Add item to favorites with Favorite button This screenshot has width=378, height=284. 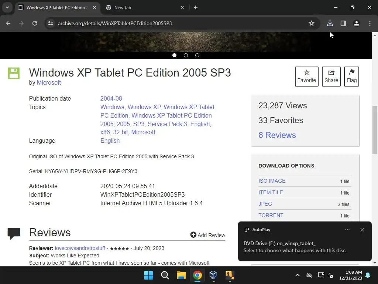click(x=307, y=77)
